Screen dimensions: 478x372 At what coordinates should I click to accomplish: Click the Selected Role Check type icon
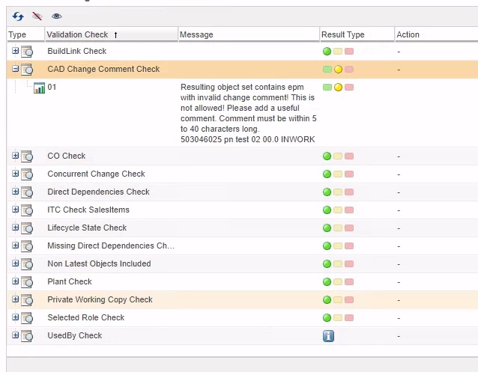coord(27,318)
